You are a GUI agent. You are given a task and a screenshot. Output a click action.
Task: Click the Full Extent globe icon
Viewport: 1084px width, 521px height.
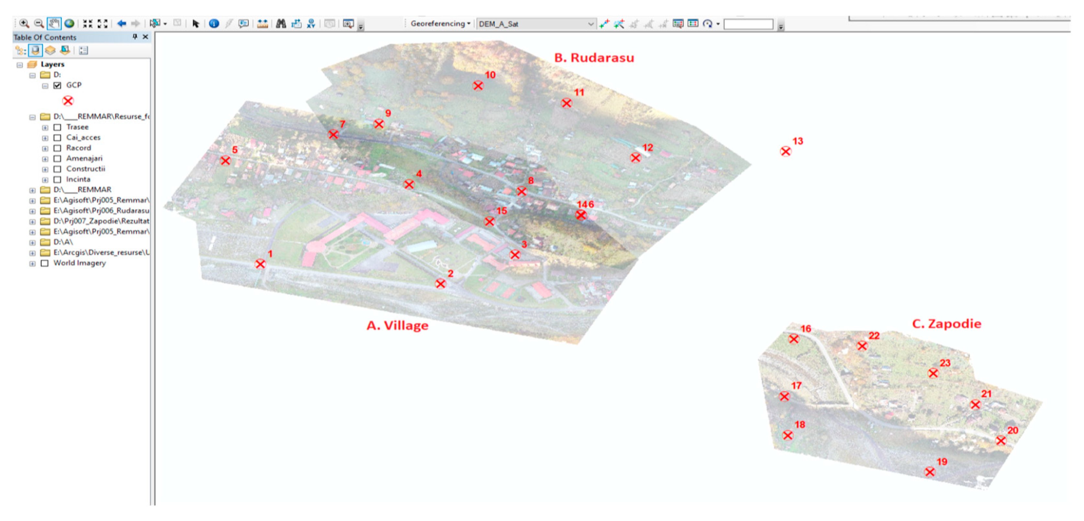point(70,24)
